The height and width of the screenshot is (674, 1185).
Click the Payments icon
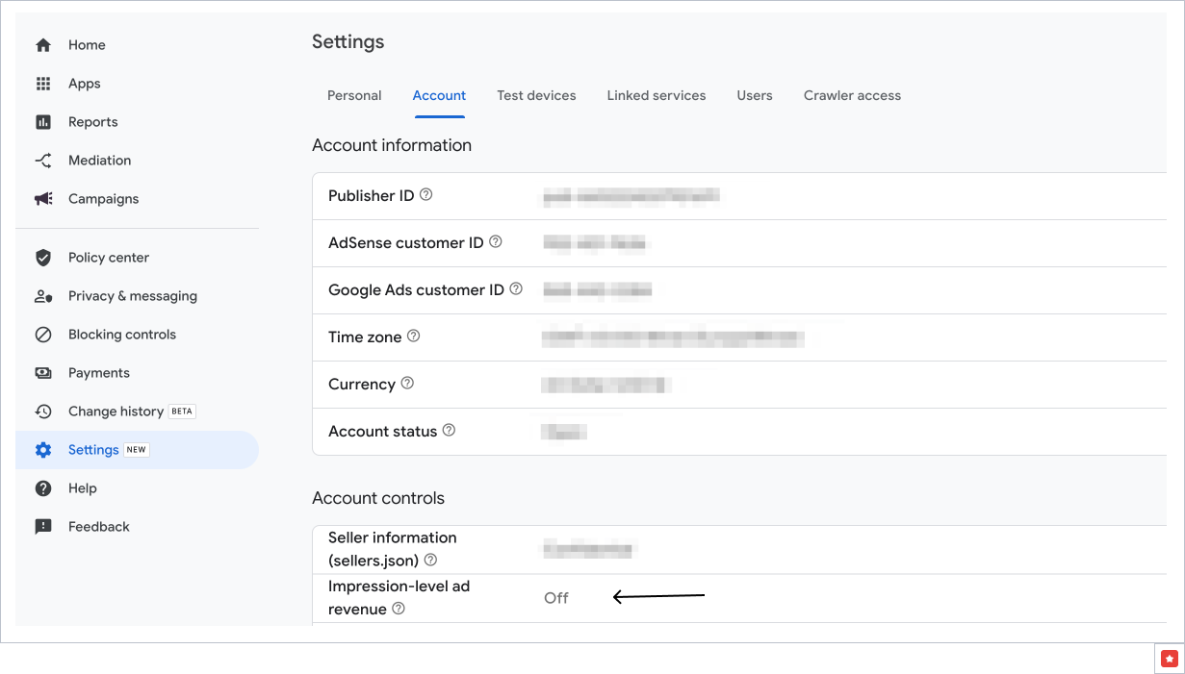(x=43, y=373)
